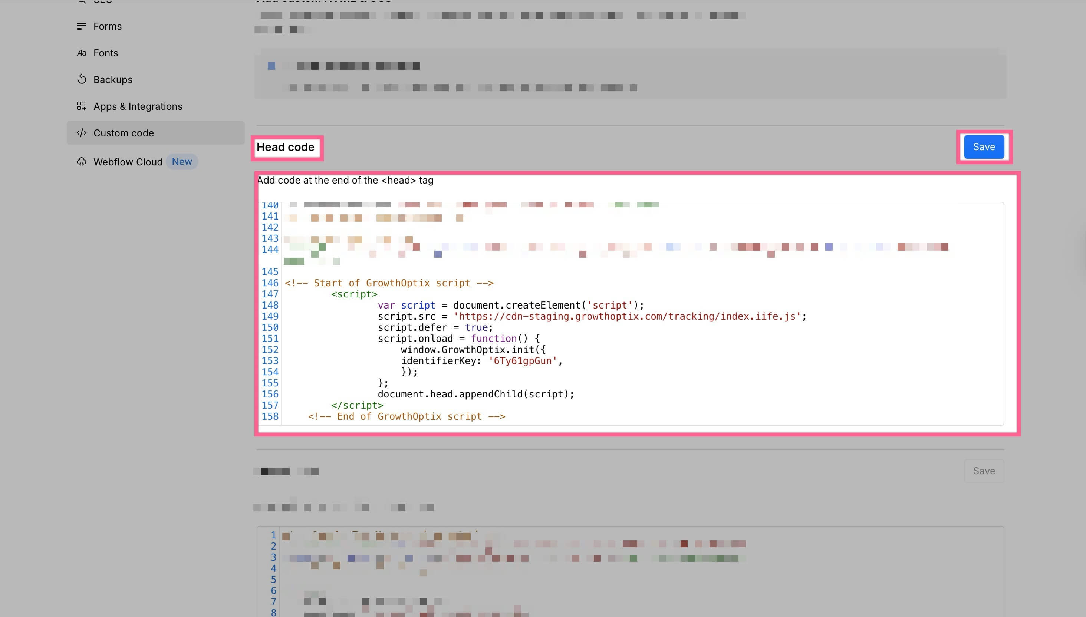This screenshot has height=617, width=1086.
Task: Click the Custom code brackets icon
Action: [x=81, y=133]
